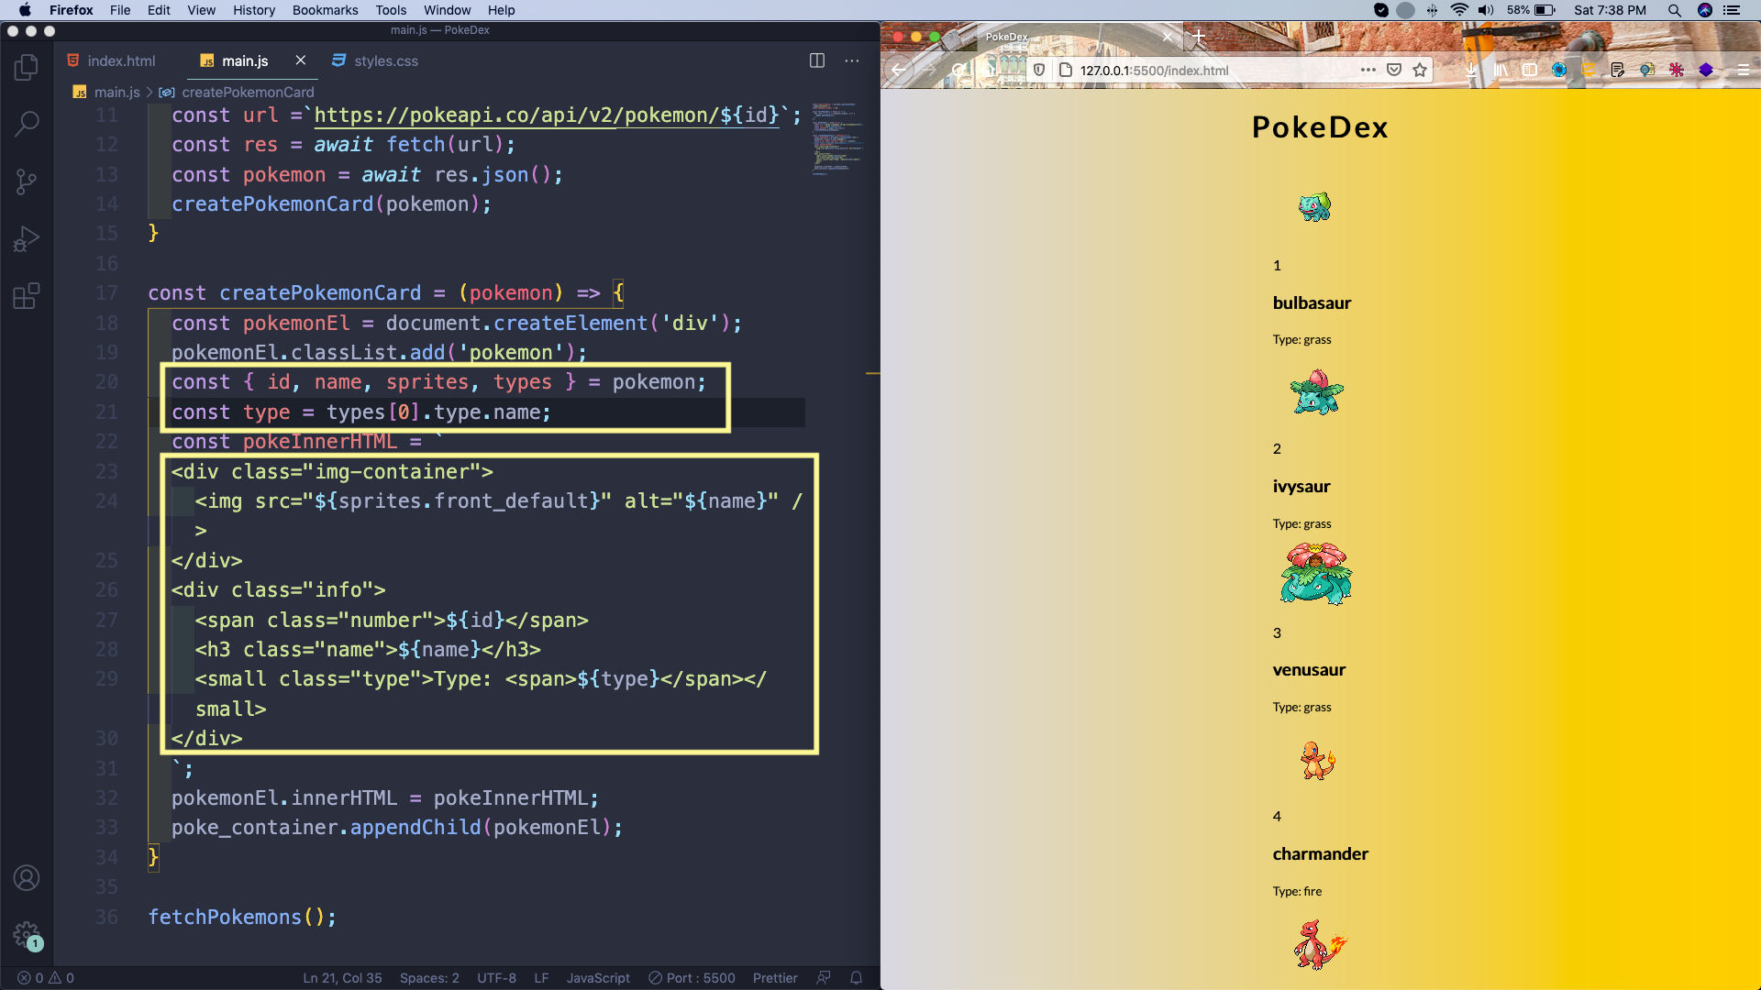
Task: Click the notes-with-pencil extension icon
Action: tap(1618, 70)
